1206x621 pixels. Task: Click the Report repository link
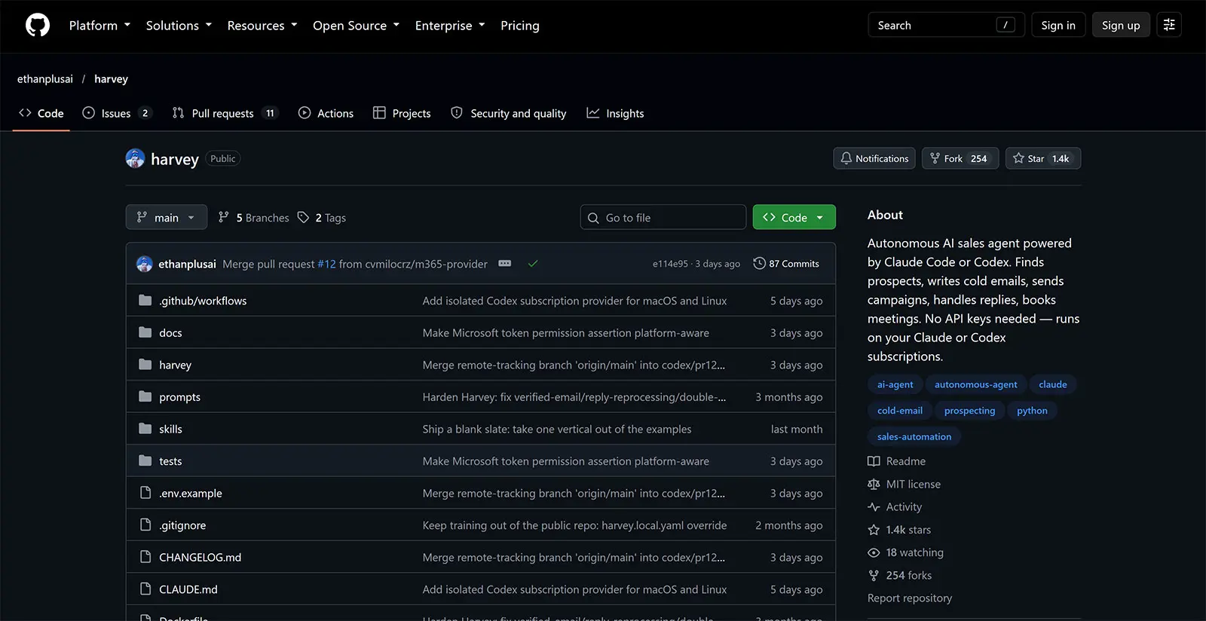point(910,598)
